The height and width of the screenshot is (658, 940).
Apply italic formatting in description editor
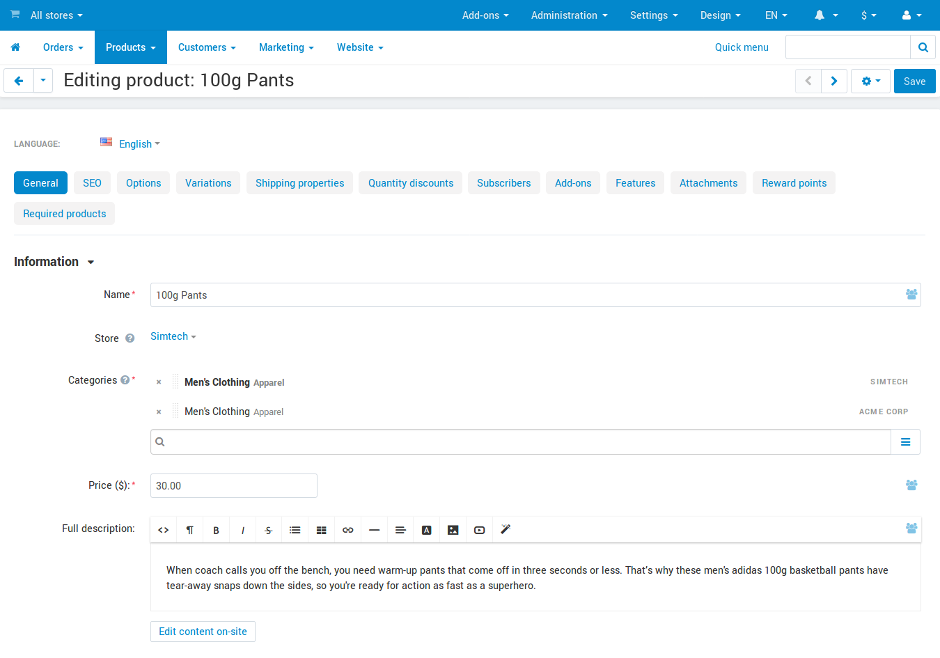[x=243, y=530]
